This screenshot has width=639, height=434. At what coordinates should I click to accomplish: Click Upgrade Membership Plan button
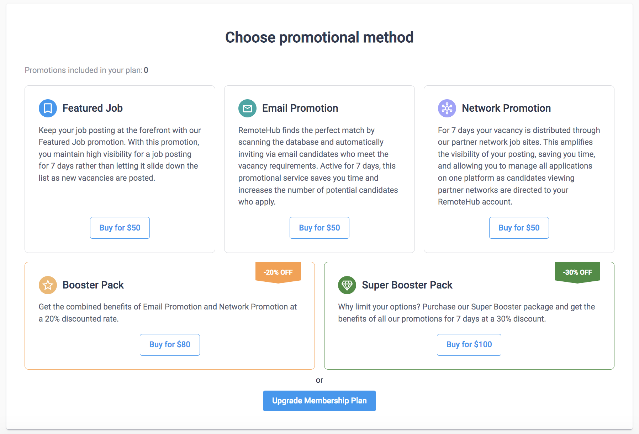[x=319, y=401]
